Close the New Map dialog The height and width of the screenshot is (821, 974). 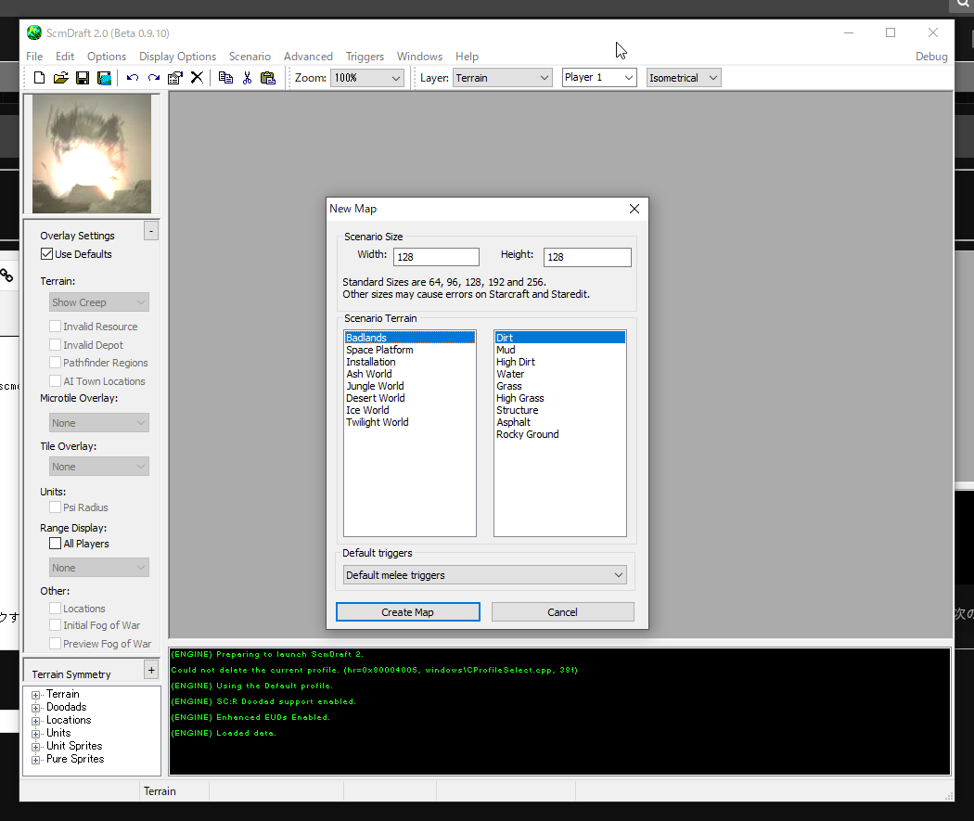634,209
